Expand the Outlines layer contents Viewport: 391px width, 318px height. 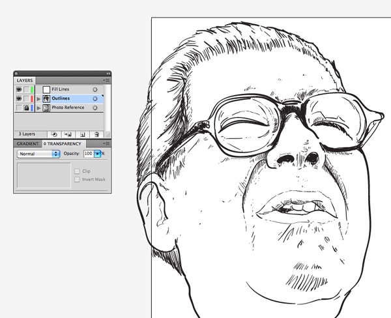pos(38,99)
